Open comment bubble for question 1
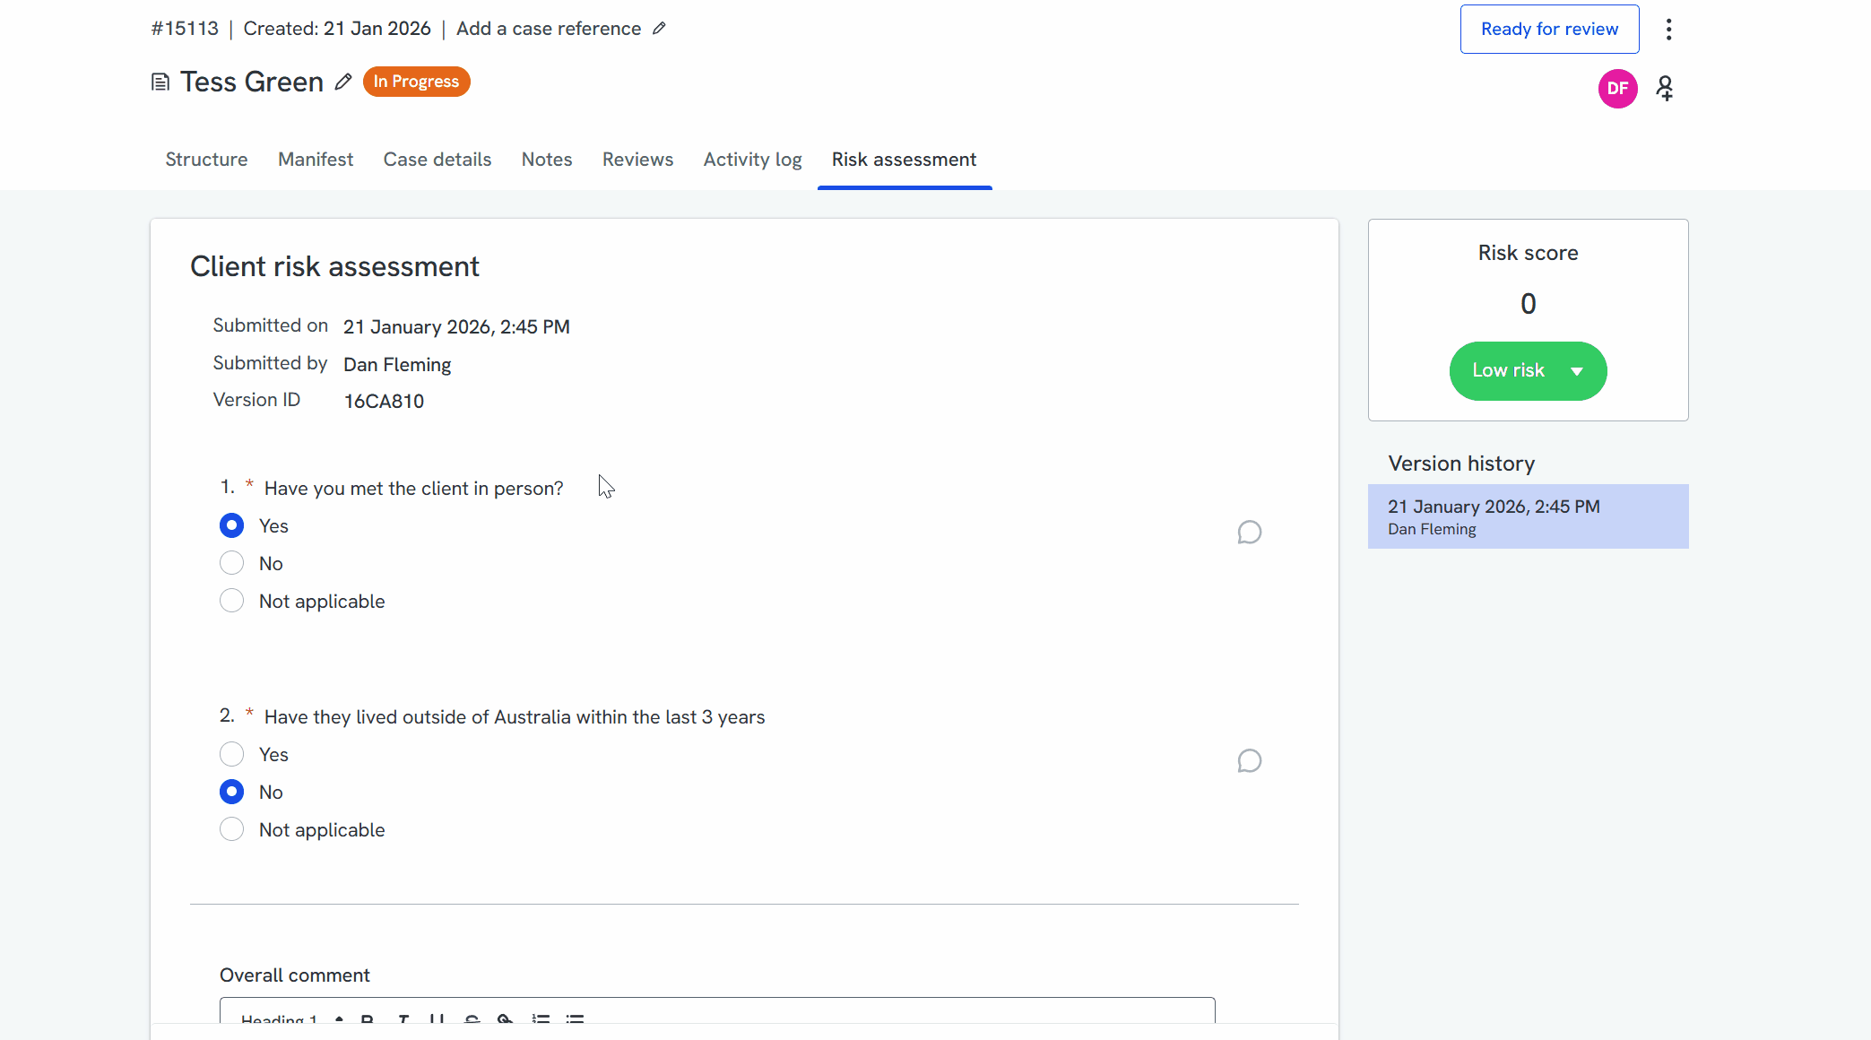This screenshot has width=1871, height=1040. tap(1249, 533)
